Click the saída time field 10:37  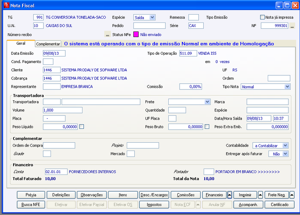tap(281, 118)
